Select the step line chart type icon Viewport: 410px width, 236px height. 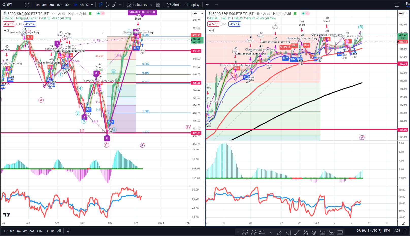click(114, 5)
